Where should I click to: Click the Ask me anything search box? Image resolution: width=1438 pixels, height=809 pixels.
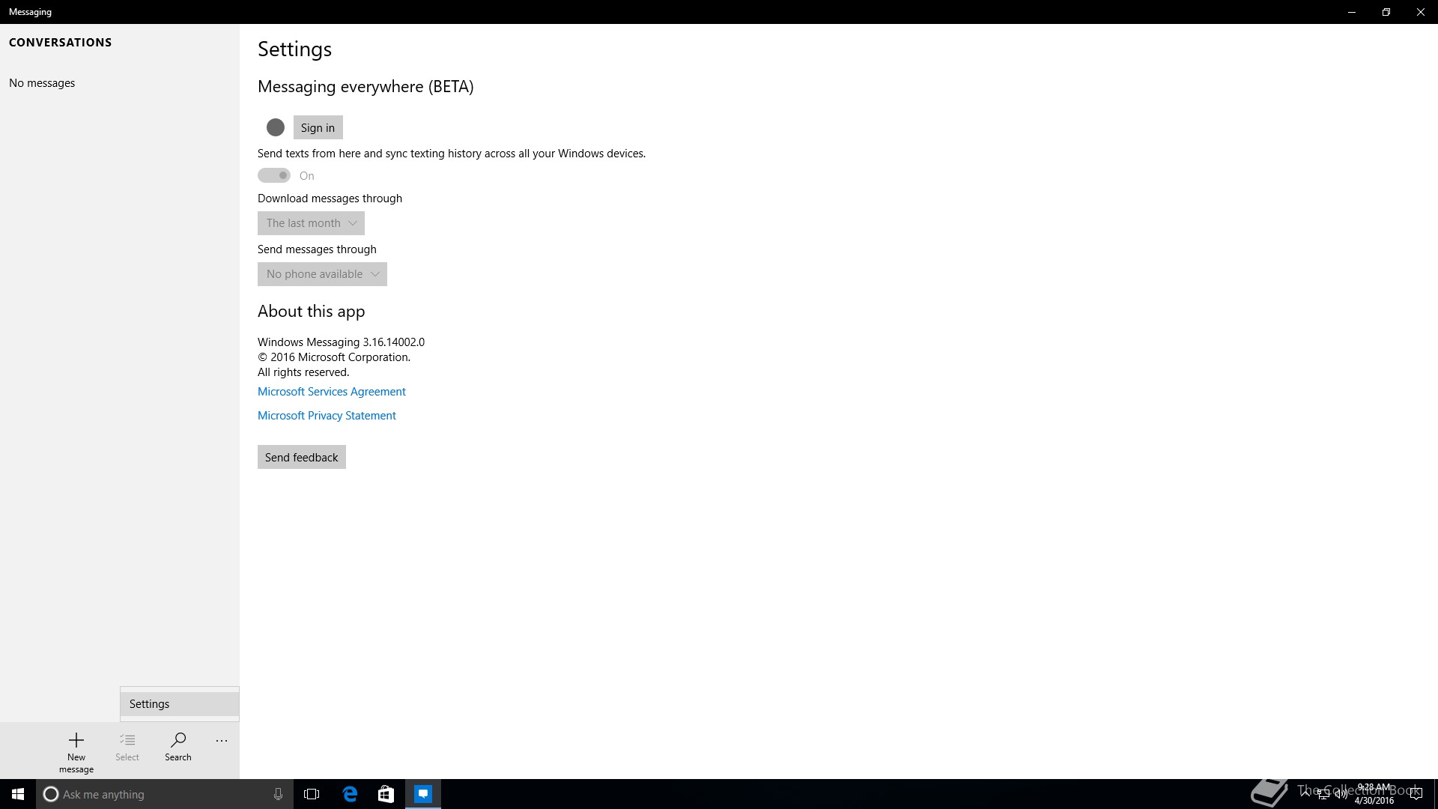coord(165,794)
